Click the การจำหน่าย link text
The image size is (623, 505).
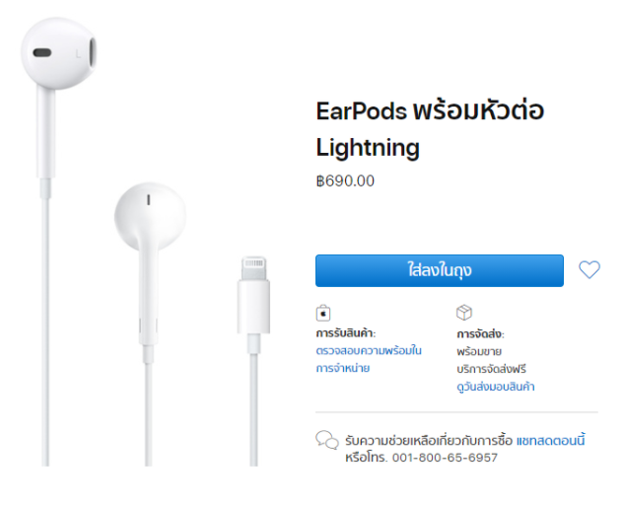(x=343, y=368)
